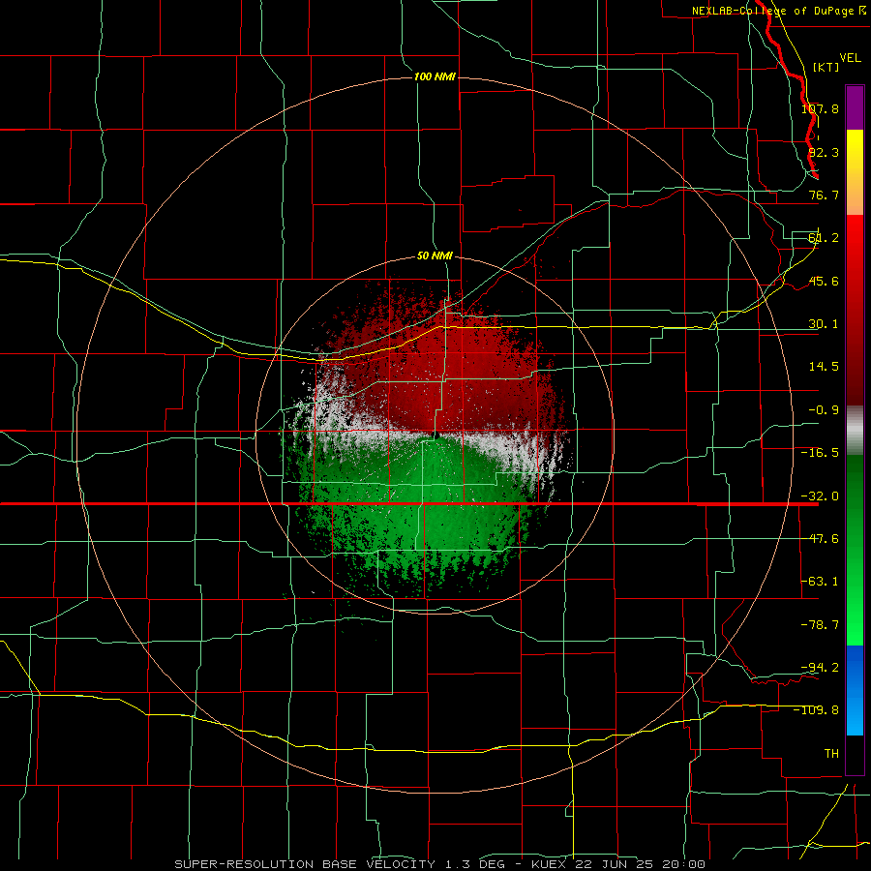Viewport: 871px width, 871px height.
Task: Click the 76.7 value on the scale
Action: click(824, 195)
